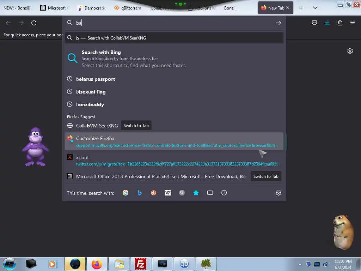361x271 pixels.
Task: Close the New Tab tab
Action: tap(288, 8)
